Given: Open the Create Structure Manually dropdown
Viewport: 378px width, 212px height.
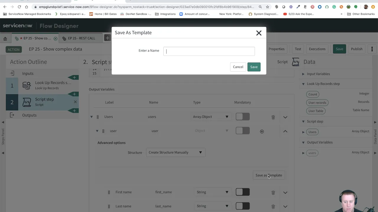Looking at the screenshot, I should [x=175, y=152].
